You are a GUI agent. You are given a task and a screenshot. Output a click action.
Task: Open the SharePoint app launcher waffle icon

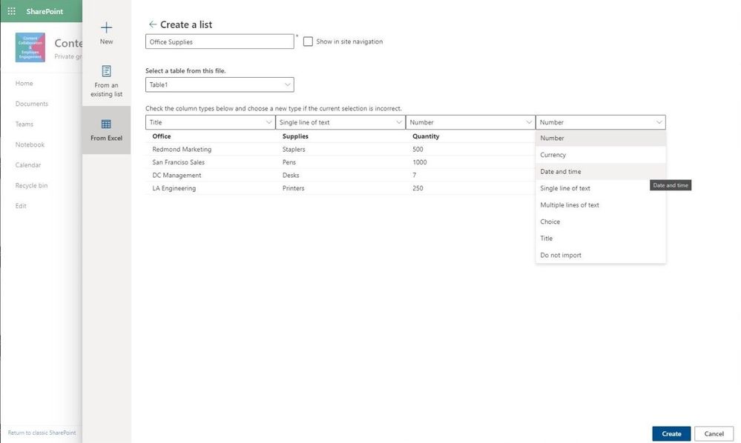click(x=11, y=11)
